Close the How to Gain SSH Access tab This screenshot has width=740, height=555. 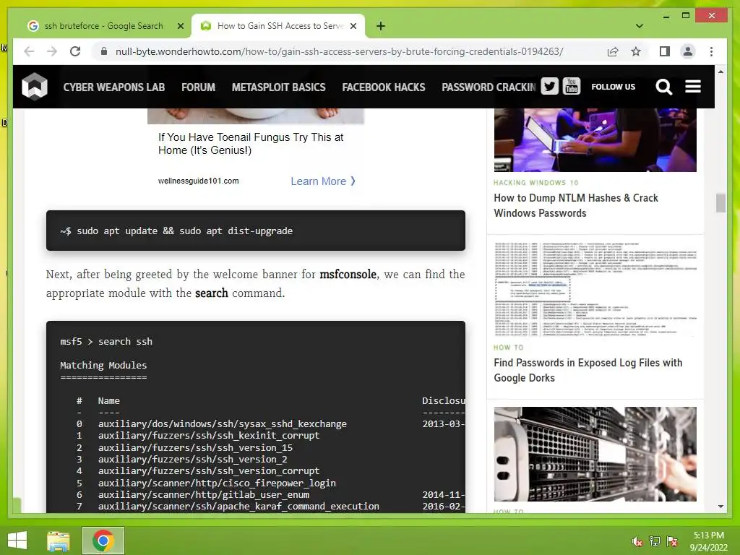pos(353,26)
